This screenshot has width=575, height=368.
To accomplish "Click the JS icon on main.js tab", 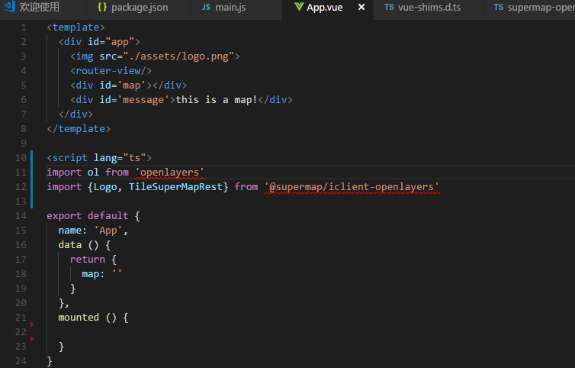I will [206, 7].
